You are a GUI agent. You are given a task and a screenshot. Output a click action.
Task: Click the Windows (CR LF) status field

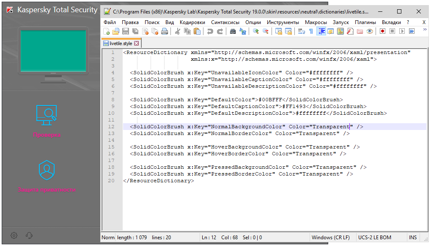331,238
